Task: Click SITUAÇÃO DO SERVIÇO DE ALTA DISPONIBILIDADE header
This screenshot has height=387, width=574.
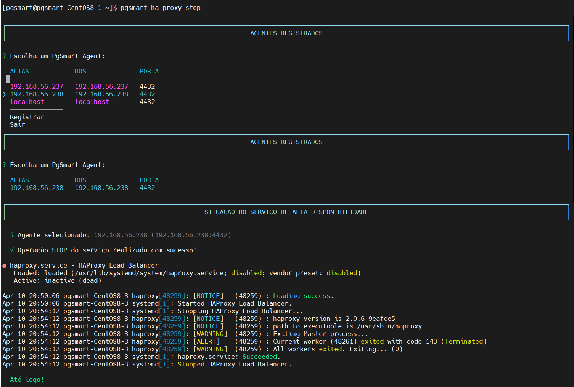Action: 286,212
